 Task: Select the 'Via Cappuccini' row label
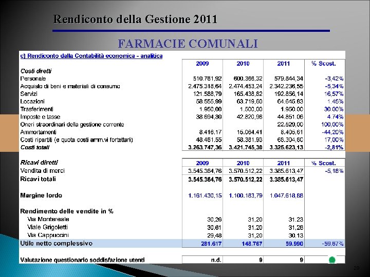(x=48, y=235)
